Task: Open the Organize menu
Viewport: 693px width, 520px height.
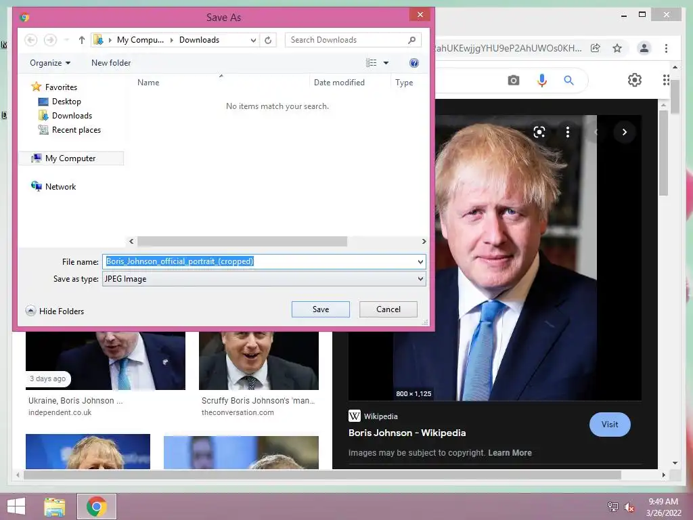Action: [50, 63]
